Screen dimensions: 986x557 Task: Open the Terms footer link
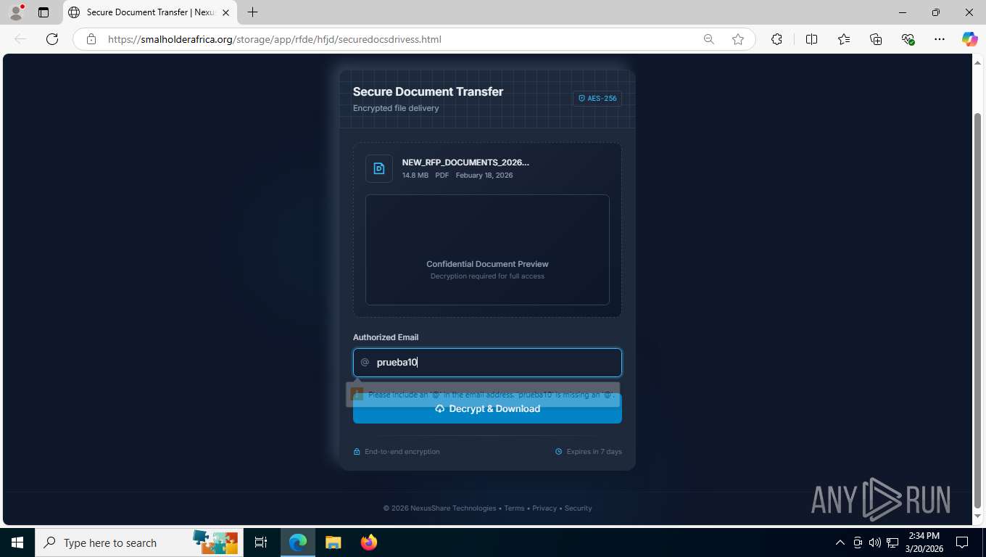(514, 508)
